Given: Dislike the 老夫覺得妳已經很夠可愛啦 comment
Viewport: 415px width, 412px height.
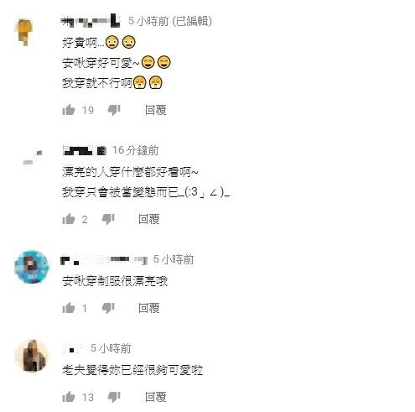Looking at the screenshot, I should click(114, 397).
